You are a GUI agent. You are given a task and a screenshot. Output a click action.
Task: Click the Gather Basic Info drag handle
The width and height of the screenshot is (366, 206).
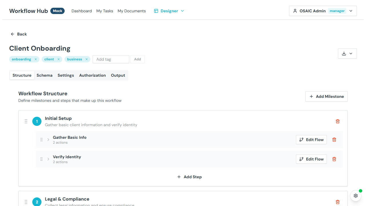pos(41,140)
